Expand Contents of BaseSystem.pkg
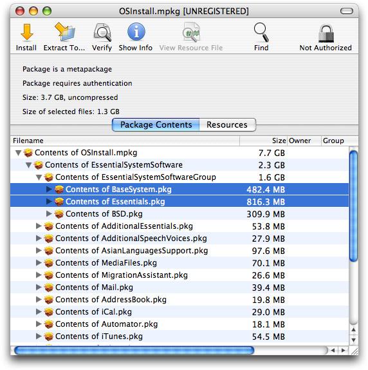Viewport: 368px width, 370px height. pyautogui.click(x=49, y=190)
